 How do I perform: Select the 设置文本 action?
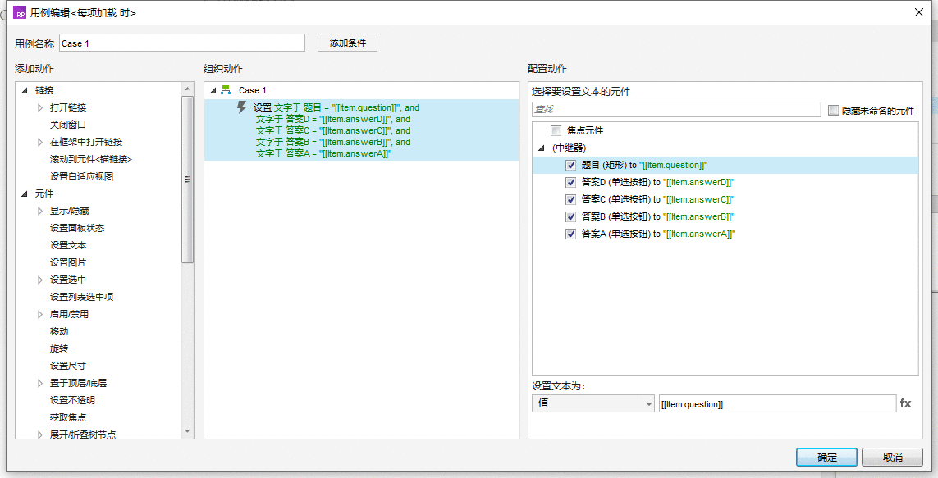tap(67, 246)
